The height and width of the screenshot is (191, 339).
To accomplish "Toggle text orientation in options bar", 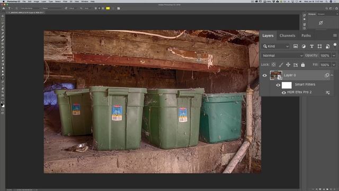I will pyautogui.click(x=16, y=8).
